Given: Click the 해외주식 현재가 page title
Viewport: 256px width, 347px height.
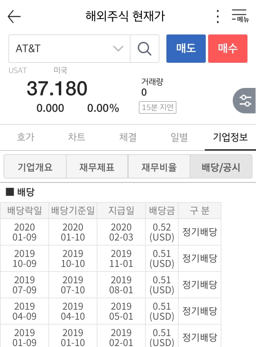Looking at the screenshot, I should [x=125, y=16].
